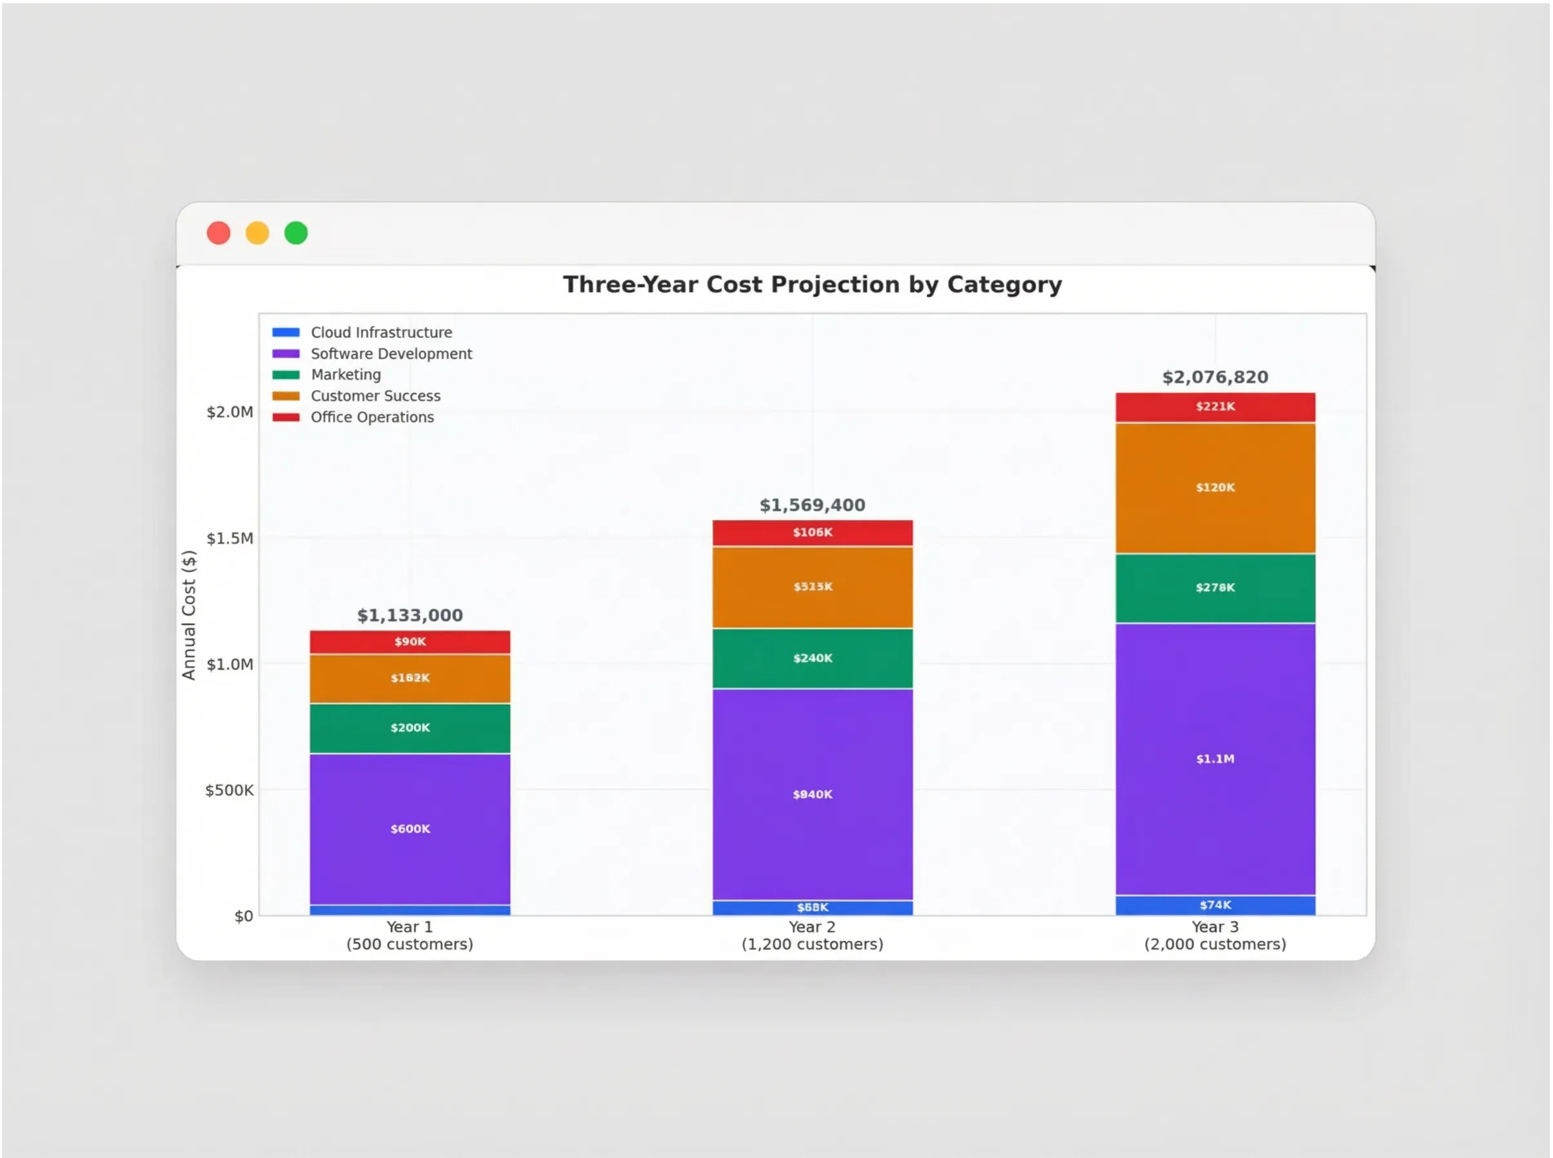Click the orange Customer Success legend swatch
This screenshot has height=1158, width=1553.
tap(286, 396)
